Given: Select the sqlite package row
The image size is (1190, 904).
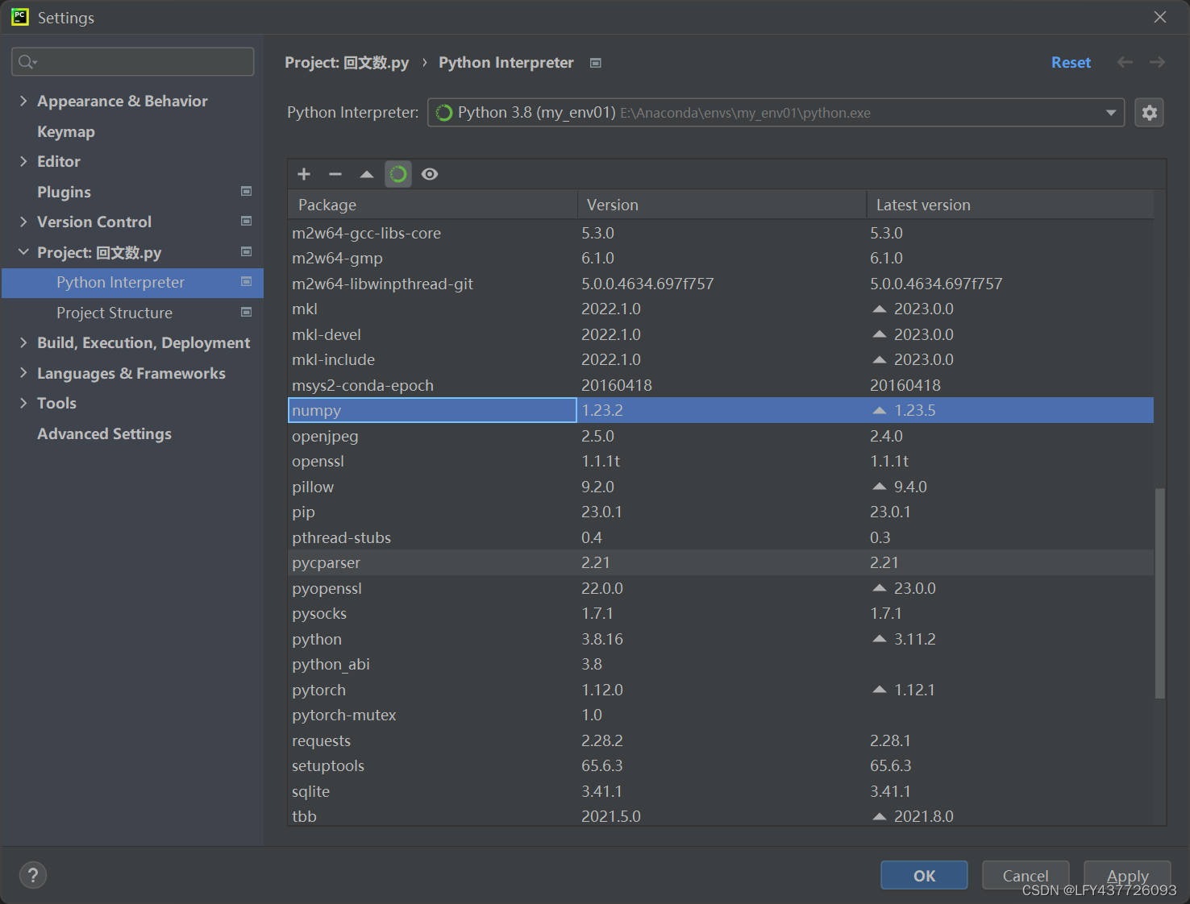Looking at the screenshot, I should [721, 791].
